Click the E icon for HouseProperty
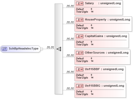Screen dimensions: 133x99 80,20
